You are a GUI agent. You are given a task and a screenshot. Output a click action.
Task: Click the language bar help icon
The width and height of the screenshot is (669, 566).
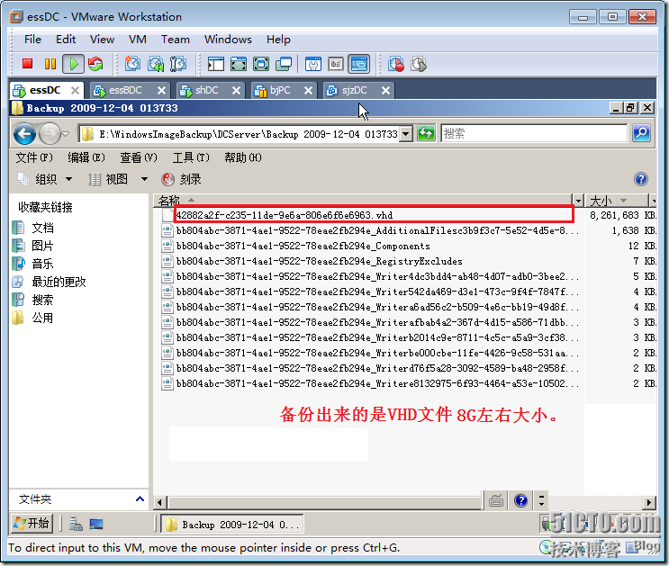click(x=521, y=500)
